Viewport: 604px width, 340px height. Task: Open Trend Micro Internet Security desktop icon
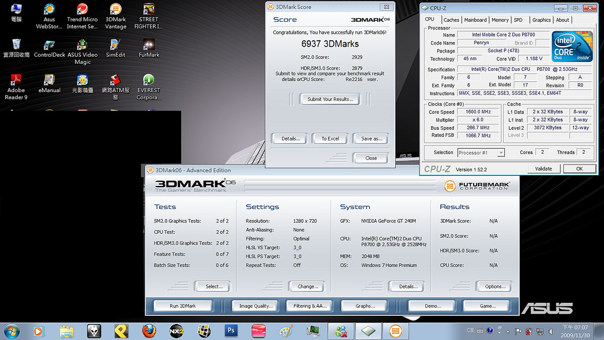pyautogui.click(x=82, y=16)
